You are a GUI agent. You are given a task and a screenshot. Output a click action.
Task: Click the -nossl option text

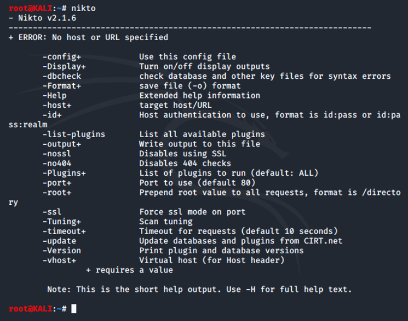57,154
